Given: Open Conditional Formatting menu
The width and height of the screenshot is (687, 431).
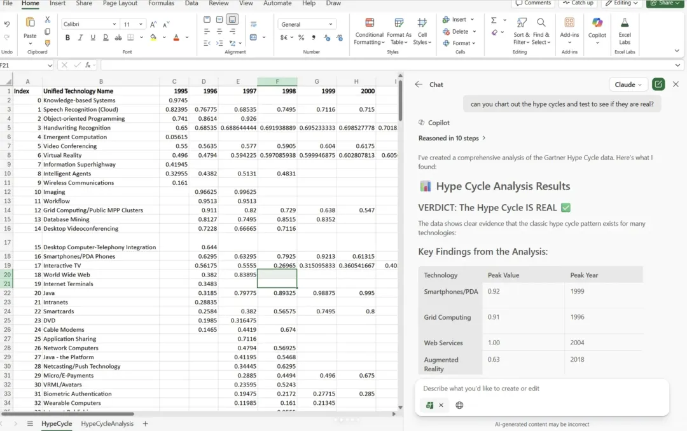Looking at the screenshot, I should 370,32.
